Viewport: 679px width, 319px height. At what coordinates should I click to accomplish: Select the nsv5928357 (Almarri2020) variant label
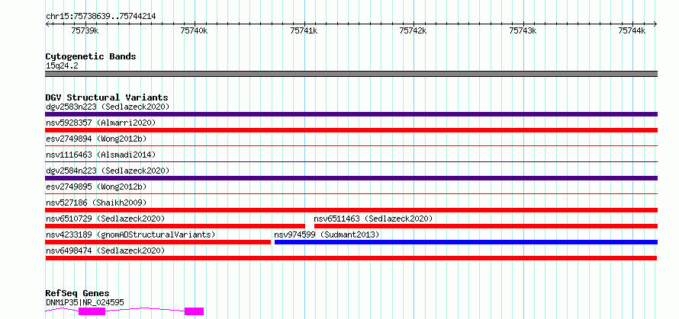[101, 123]
